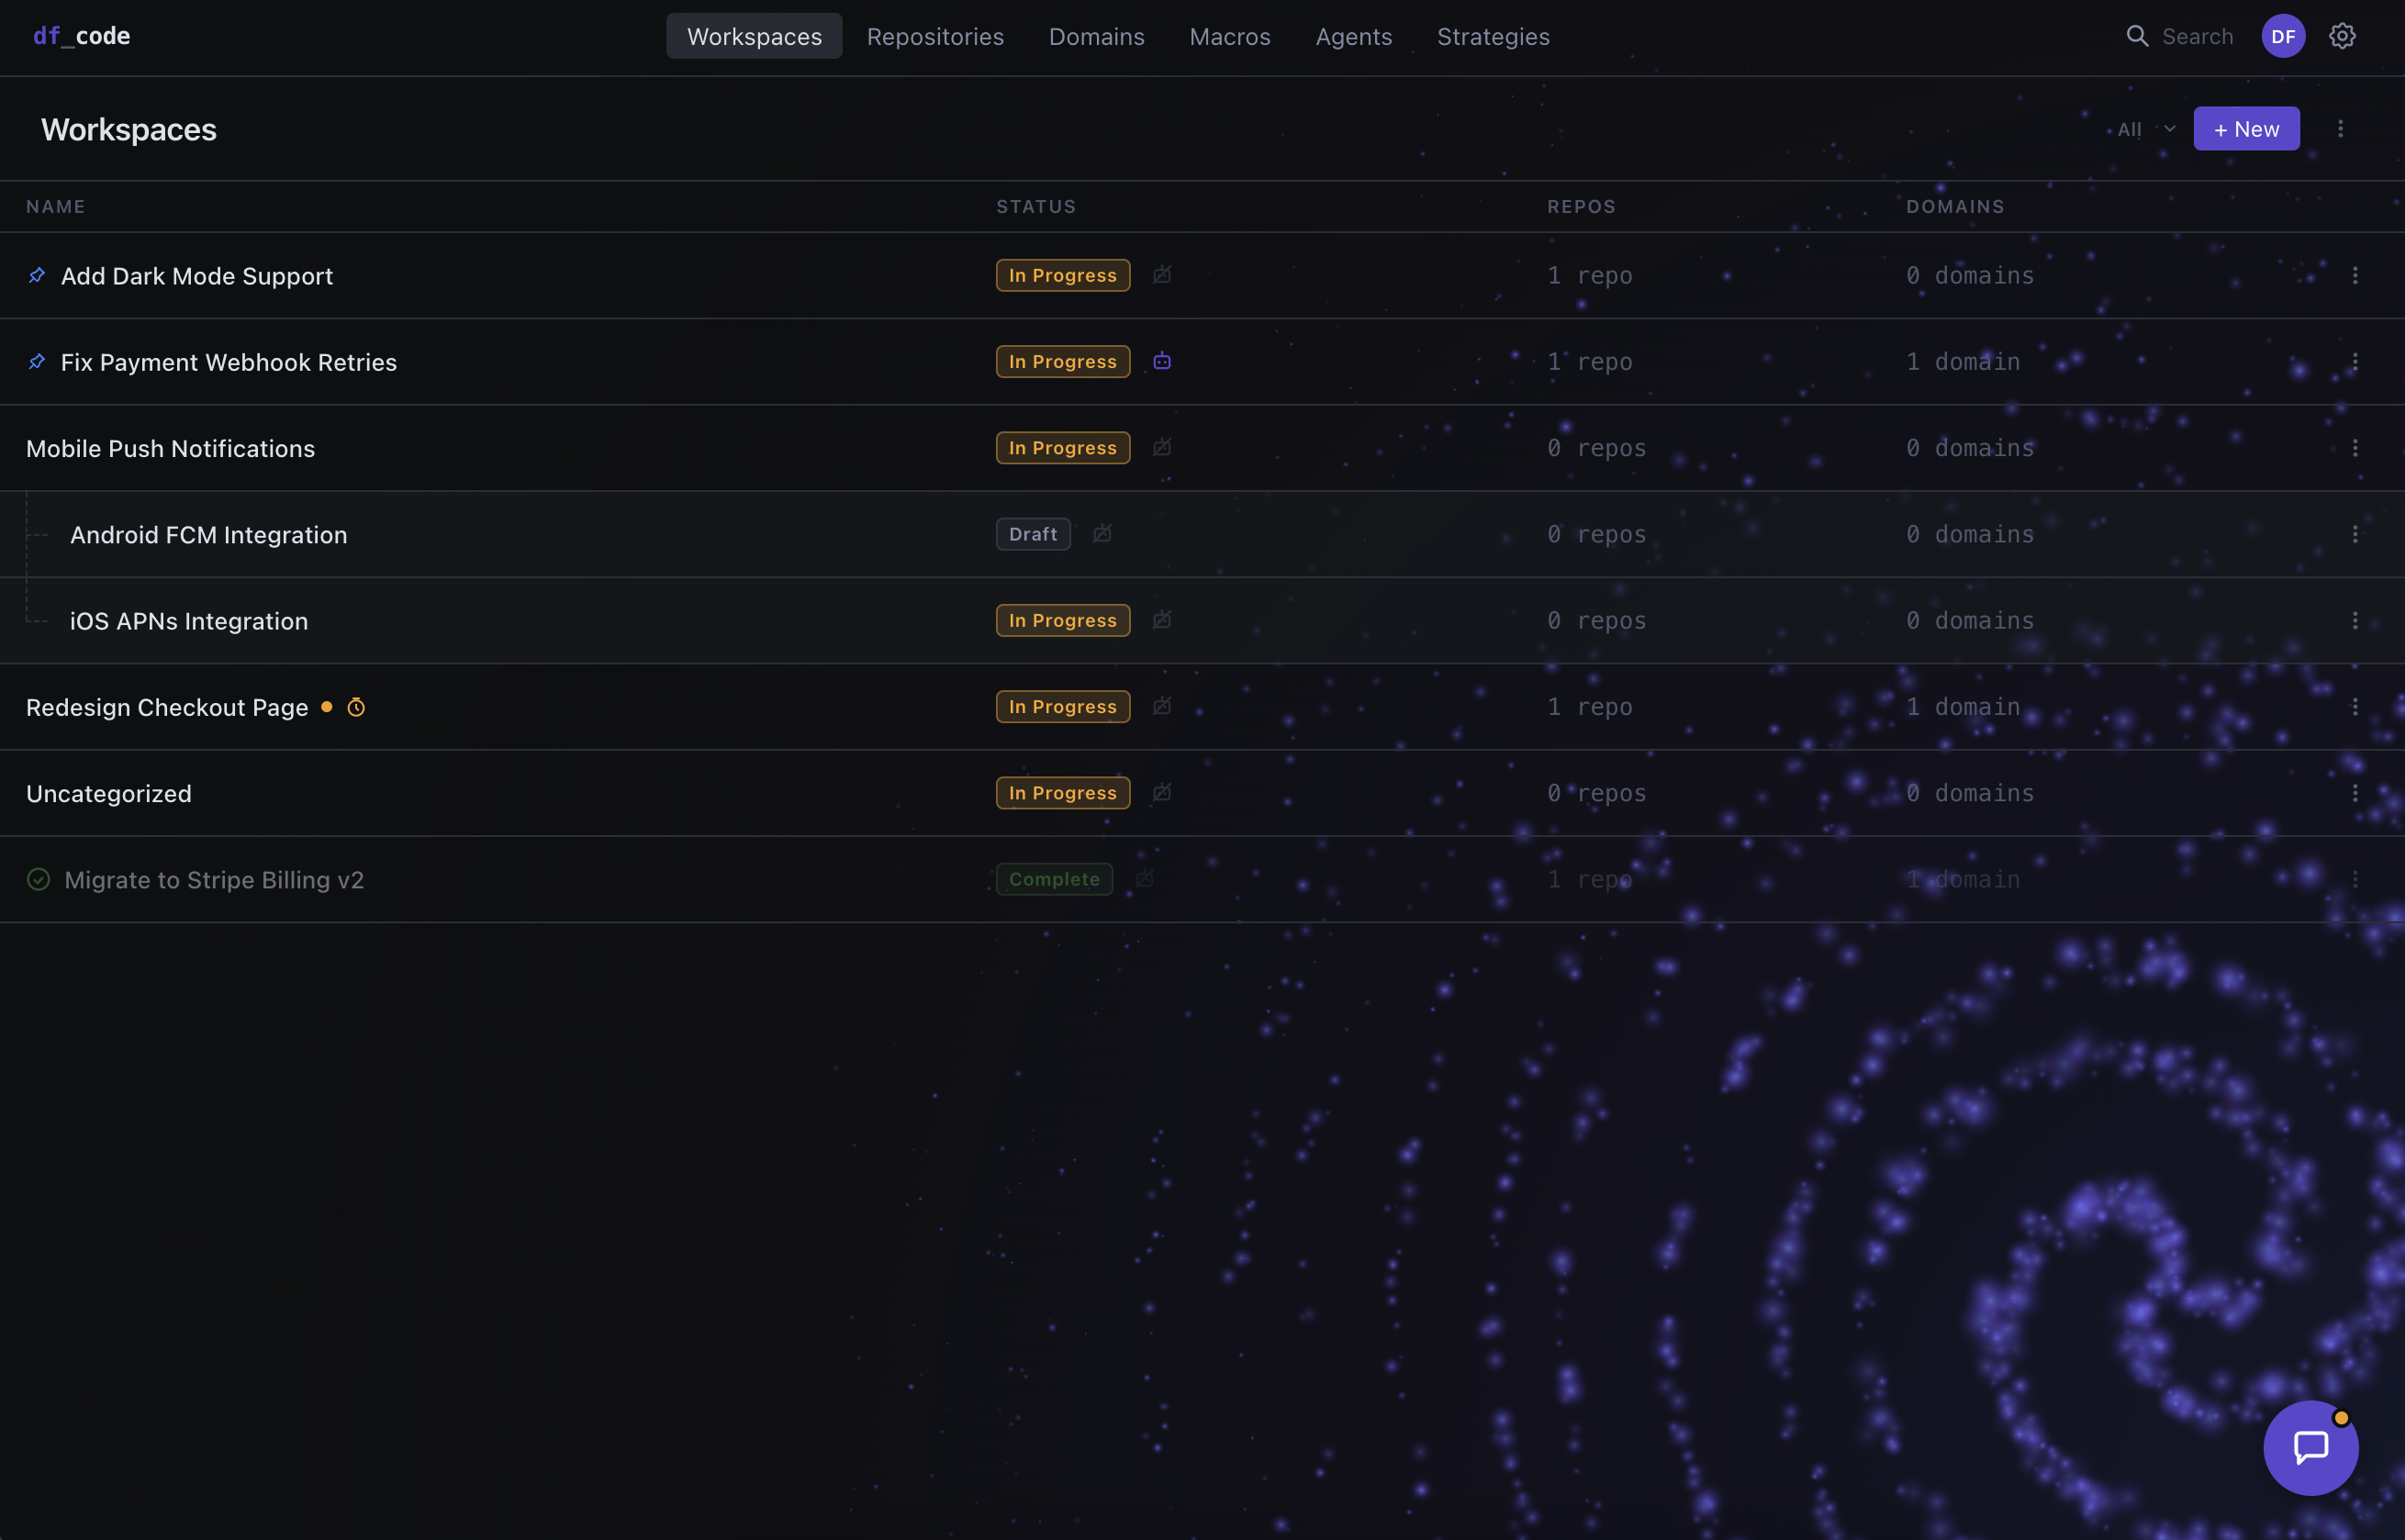This screenshot has width=2405, height=1540.
Task: Click "1 domain" in Fix Payment Webhook Retries row
Action: 1963,361
